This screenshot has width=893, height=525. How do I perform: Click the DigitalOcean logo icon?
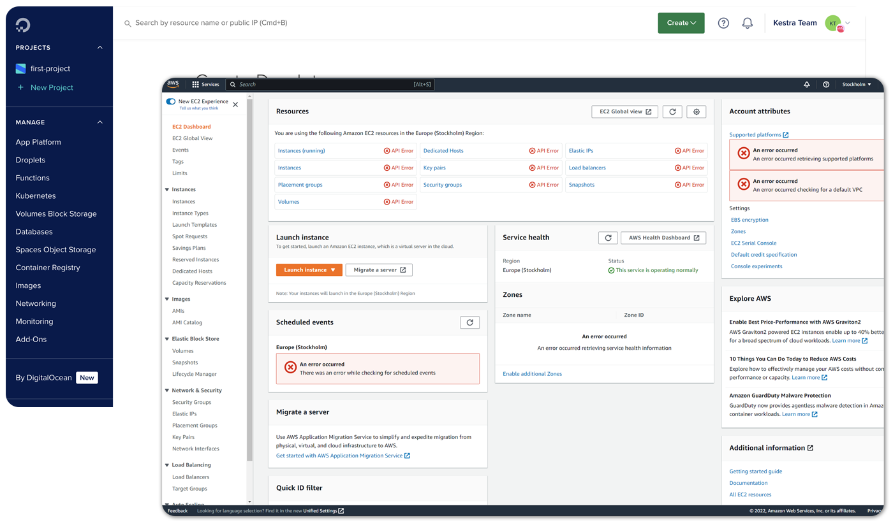tap(23, 24)
